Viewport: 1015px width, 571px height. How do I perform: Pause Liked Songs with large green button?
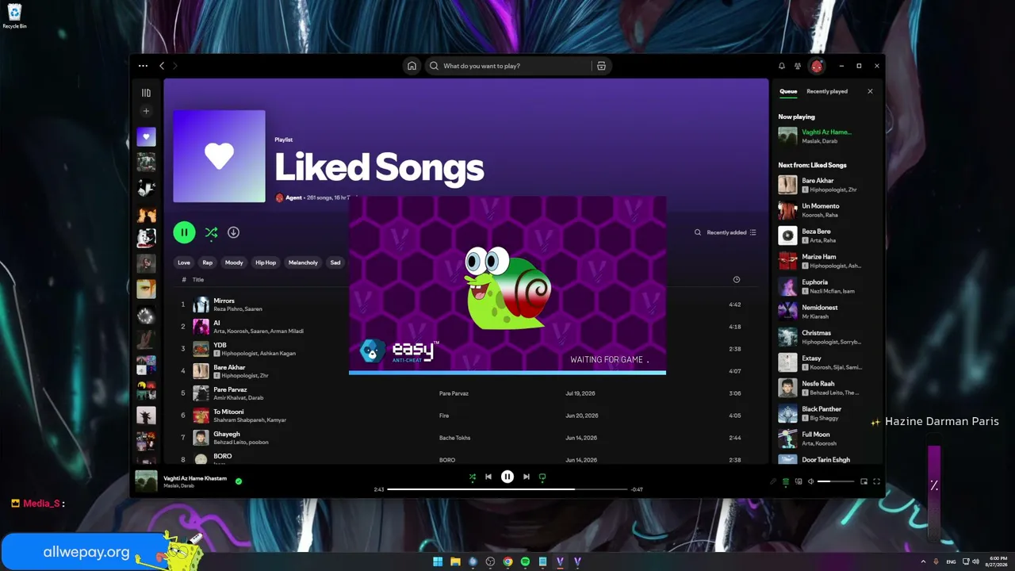(184, 232)
